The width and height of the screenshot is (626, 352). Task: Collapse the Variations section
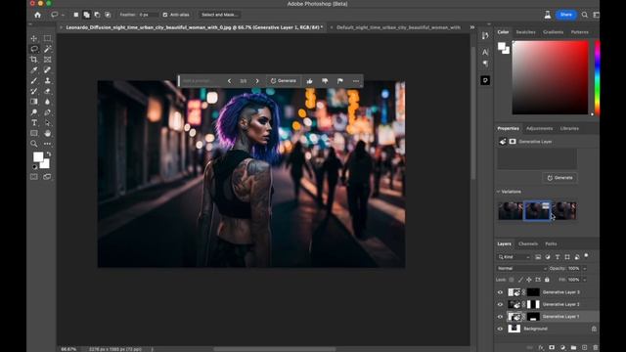pos(498,192)
